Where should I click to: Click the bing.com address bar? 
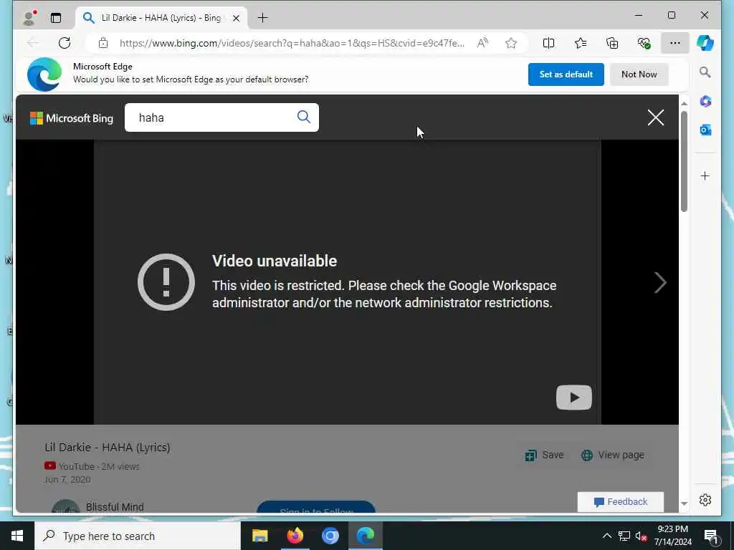tap(292, 43)
